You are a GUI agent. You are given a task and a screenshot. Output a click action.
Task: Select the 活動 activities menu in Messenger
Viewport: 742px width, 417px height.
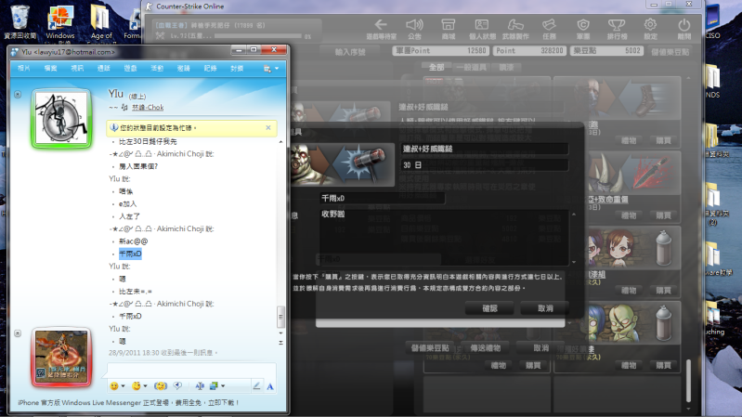click(x=157, y=69)
